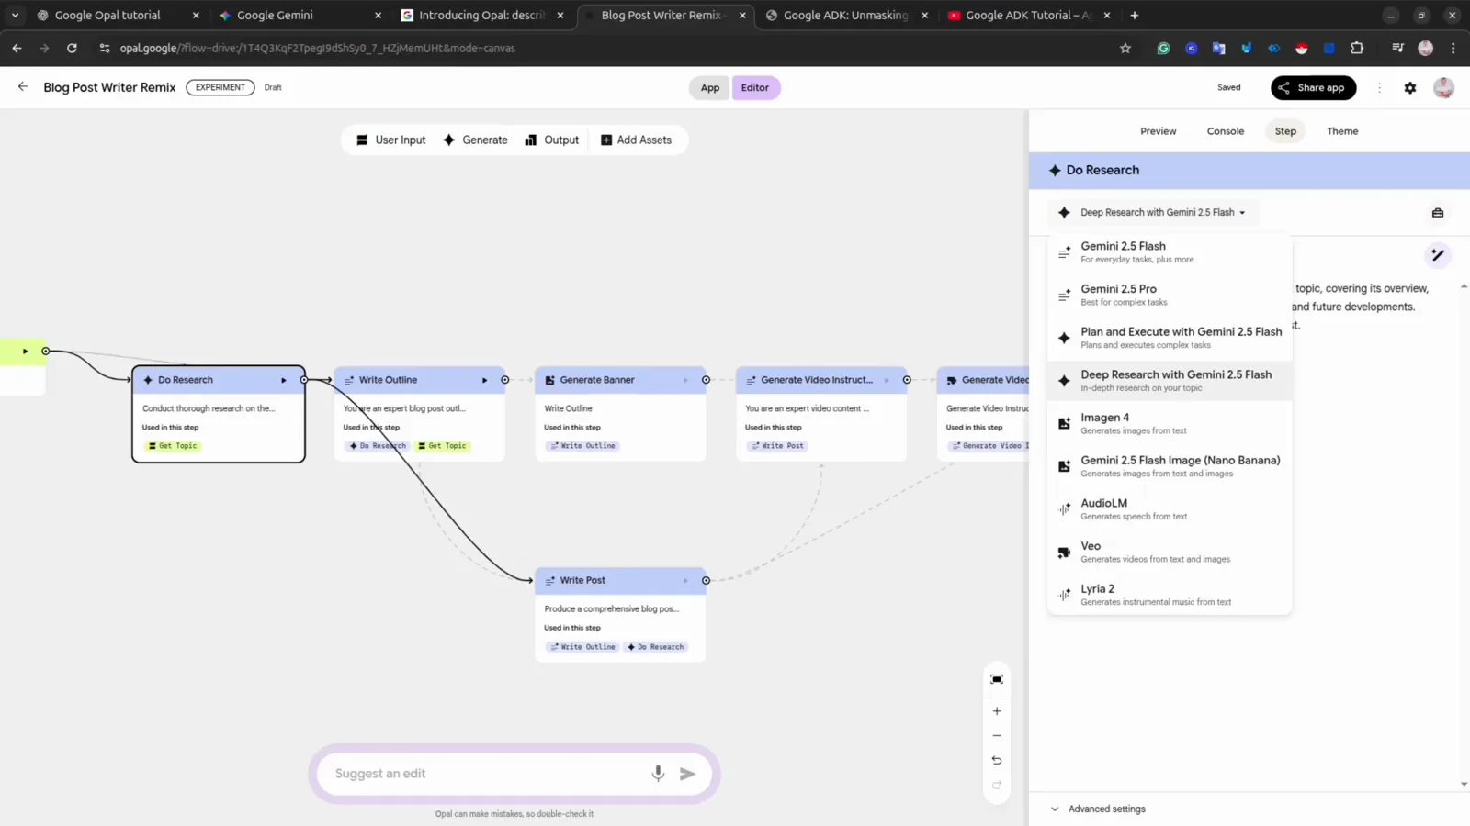Select the Step tab

(x=1285, y=131)
